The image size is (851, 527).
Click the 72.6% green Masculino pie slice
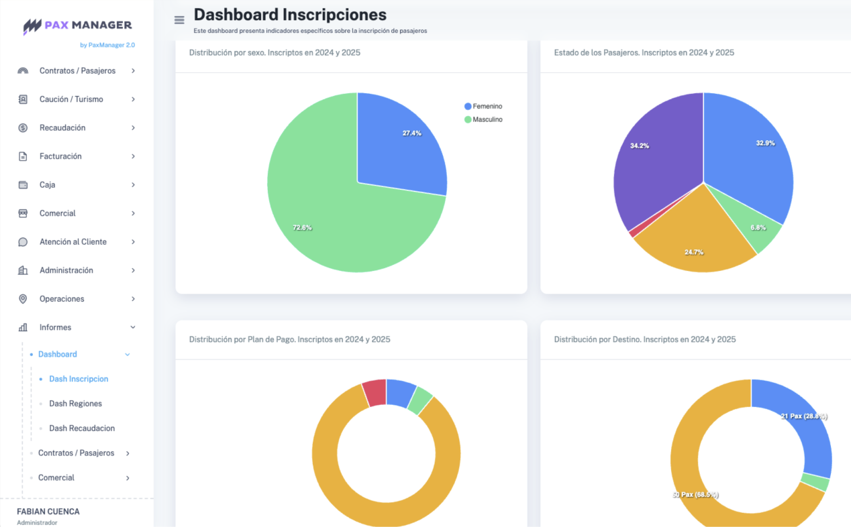[x=315, y=215]
